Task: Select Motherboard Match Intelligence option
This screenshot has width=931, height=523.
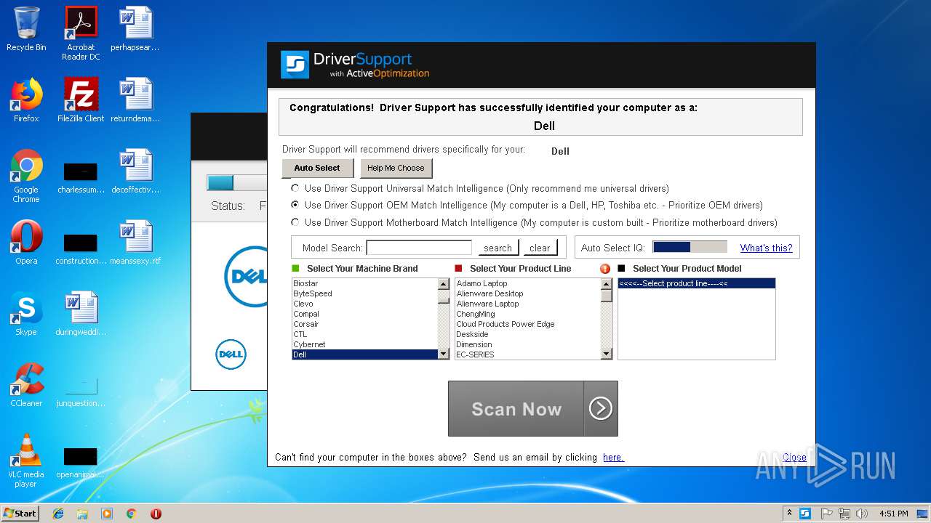Action: 295,223
